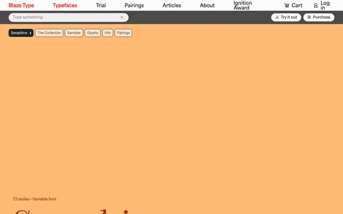Select the Pairings section tab below search
This screenshot has width=343, height=214.
[123, 33]
